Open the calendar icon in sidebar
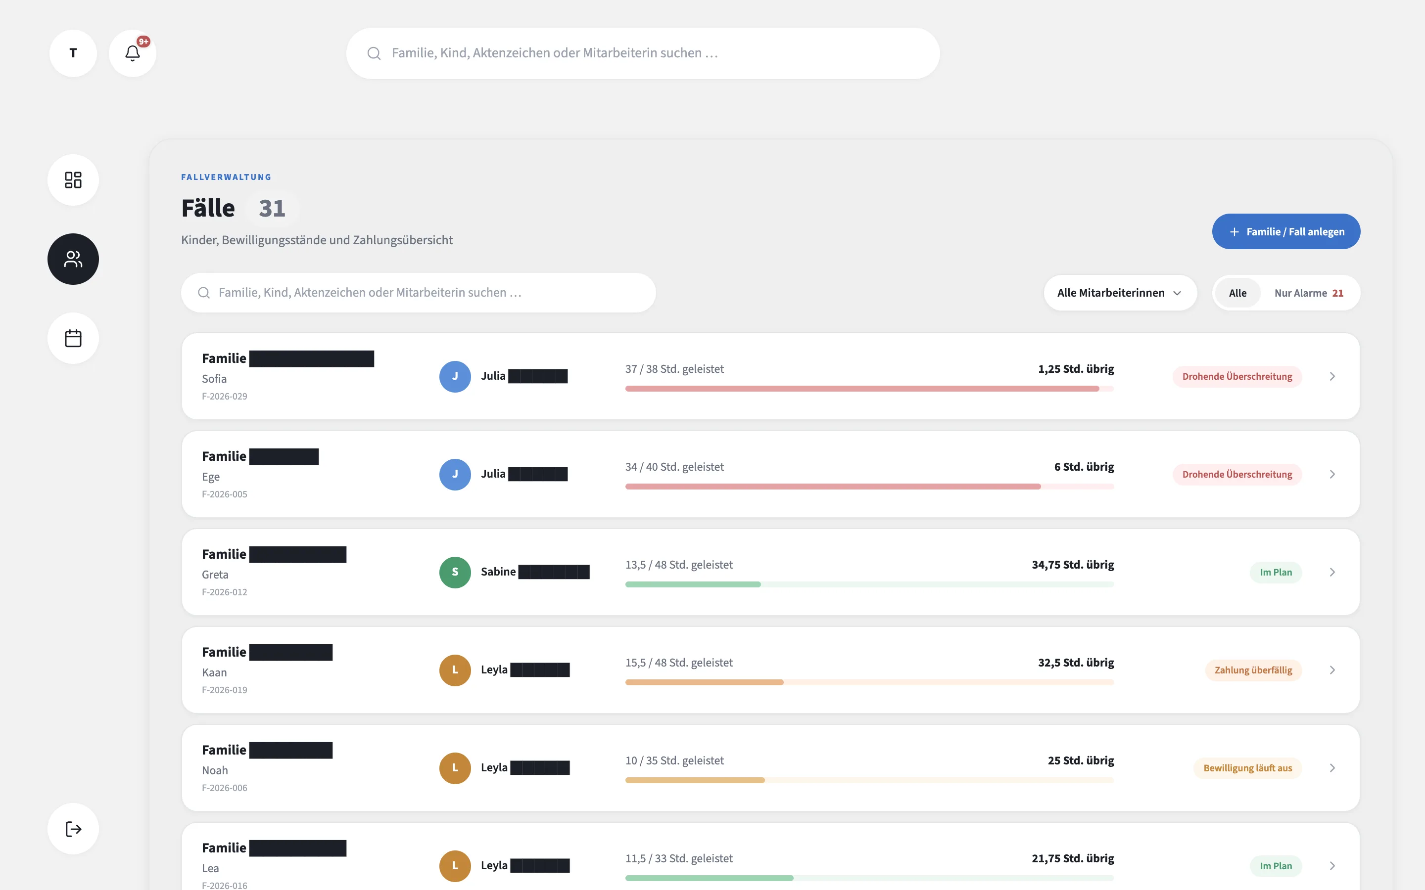Viewport: 1425px width, 890px height. [73, 338]
